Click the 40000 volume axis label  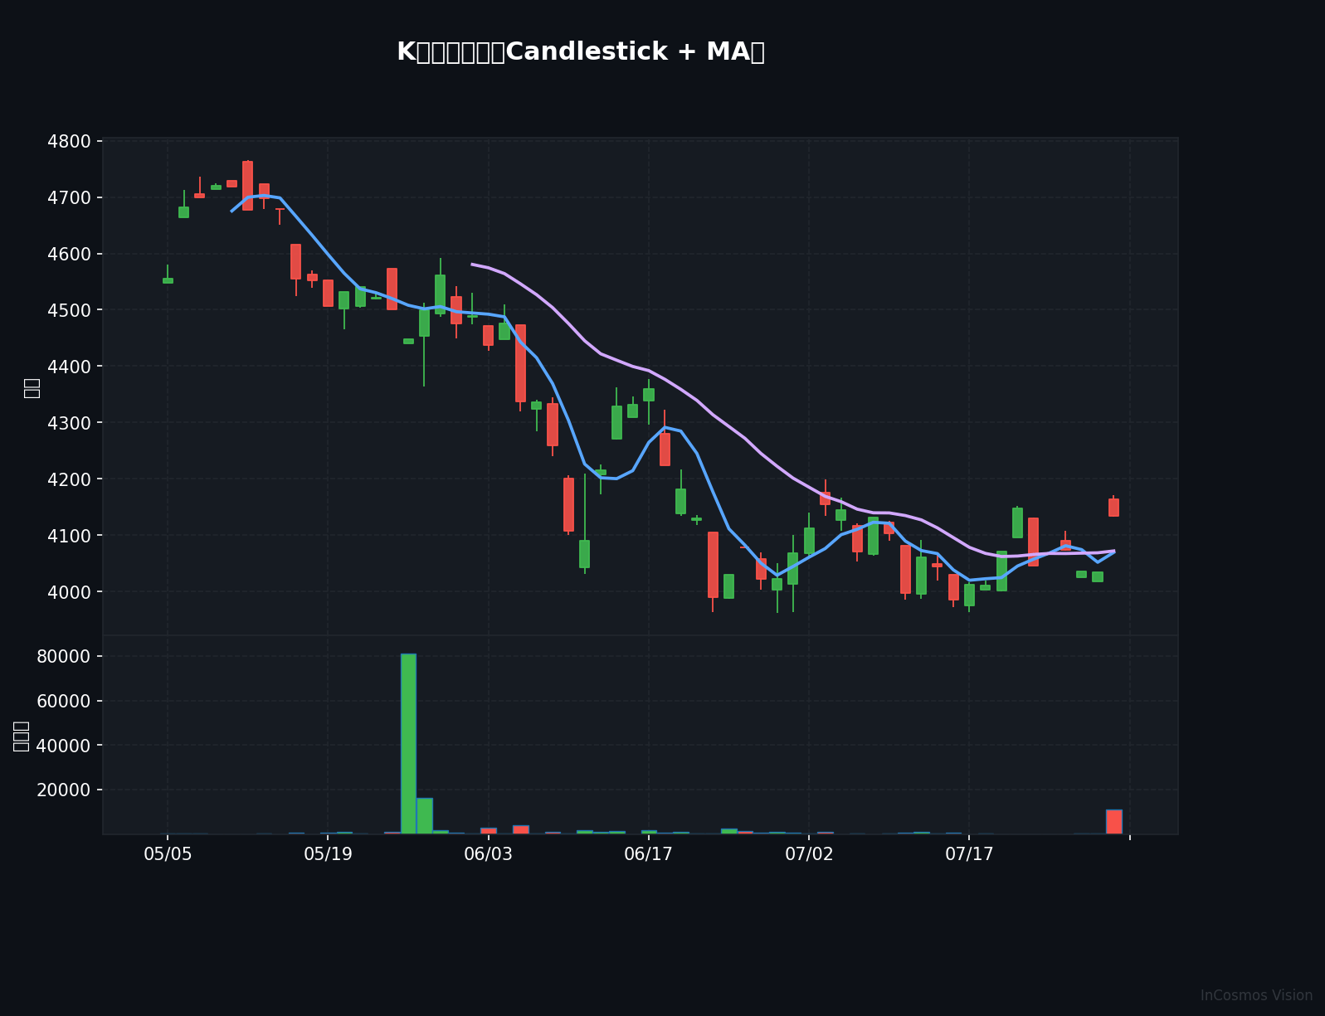[x=65, y=746]
